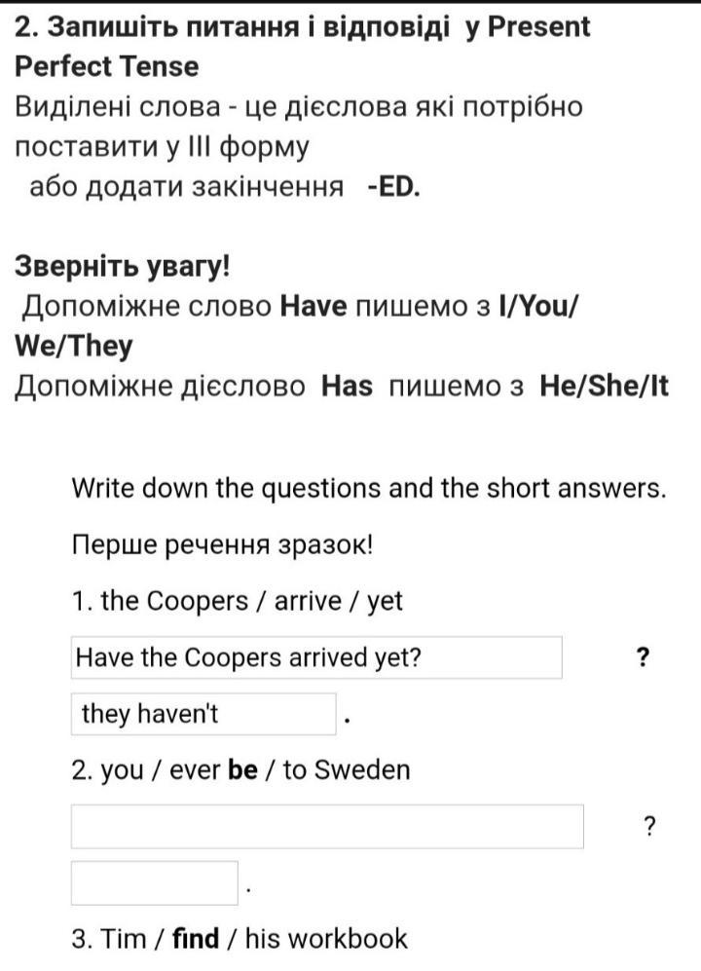Click the bold verb "find" in sentence 3

pyautogui.click(x=196, y=938)
